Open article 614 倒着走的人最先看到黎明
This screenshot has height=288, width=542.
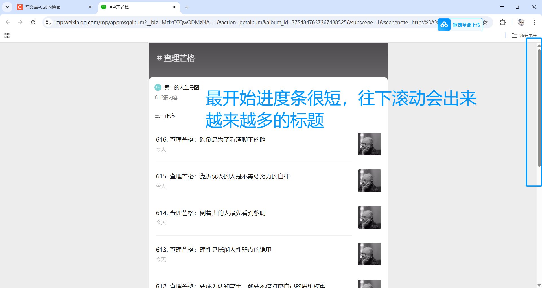tap(211, 213)
